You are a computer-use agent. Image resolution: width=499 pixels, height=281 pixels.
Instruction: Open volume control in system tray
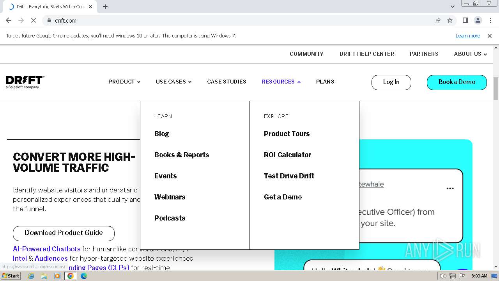click(443, 276)
